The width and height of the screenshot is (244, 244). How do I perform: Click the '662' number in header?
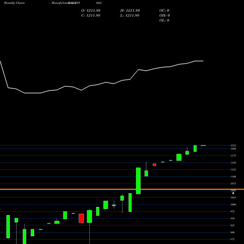tap(99, 3)
